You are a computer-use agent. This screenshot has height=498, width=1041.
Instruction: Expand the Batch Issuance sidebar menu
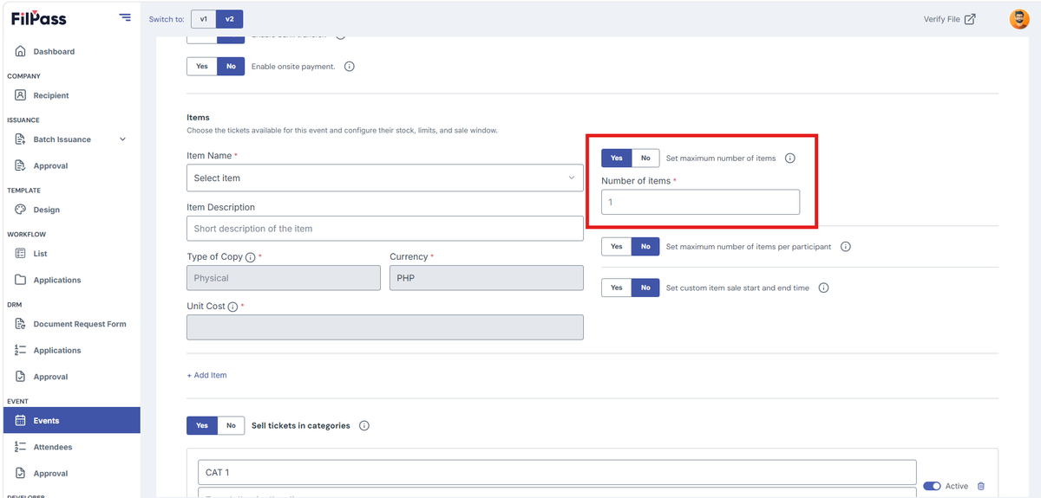tap(121, 139)
